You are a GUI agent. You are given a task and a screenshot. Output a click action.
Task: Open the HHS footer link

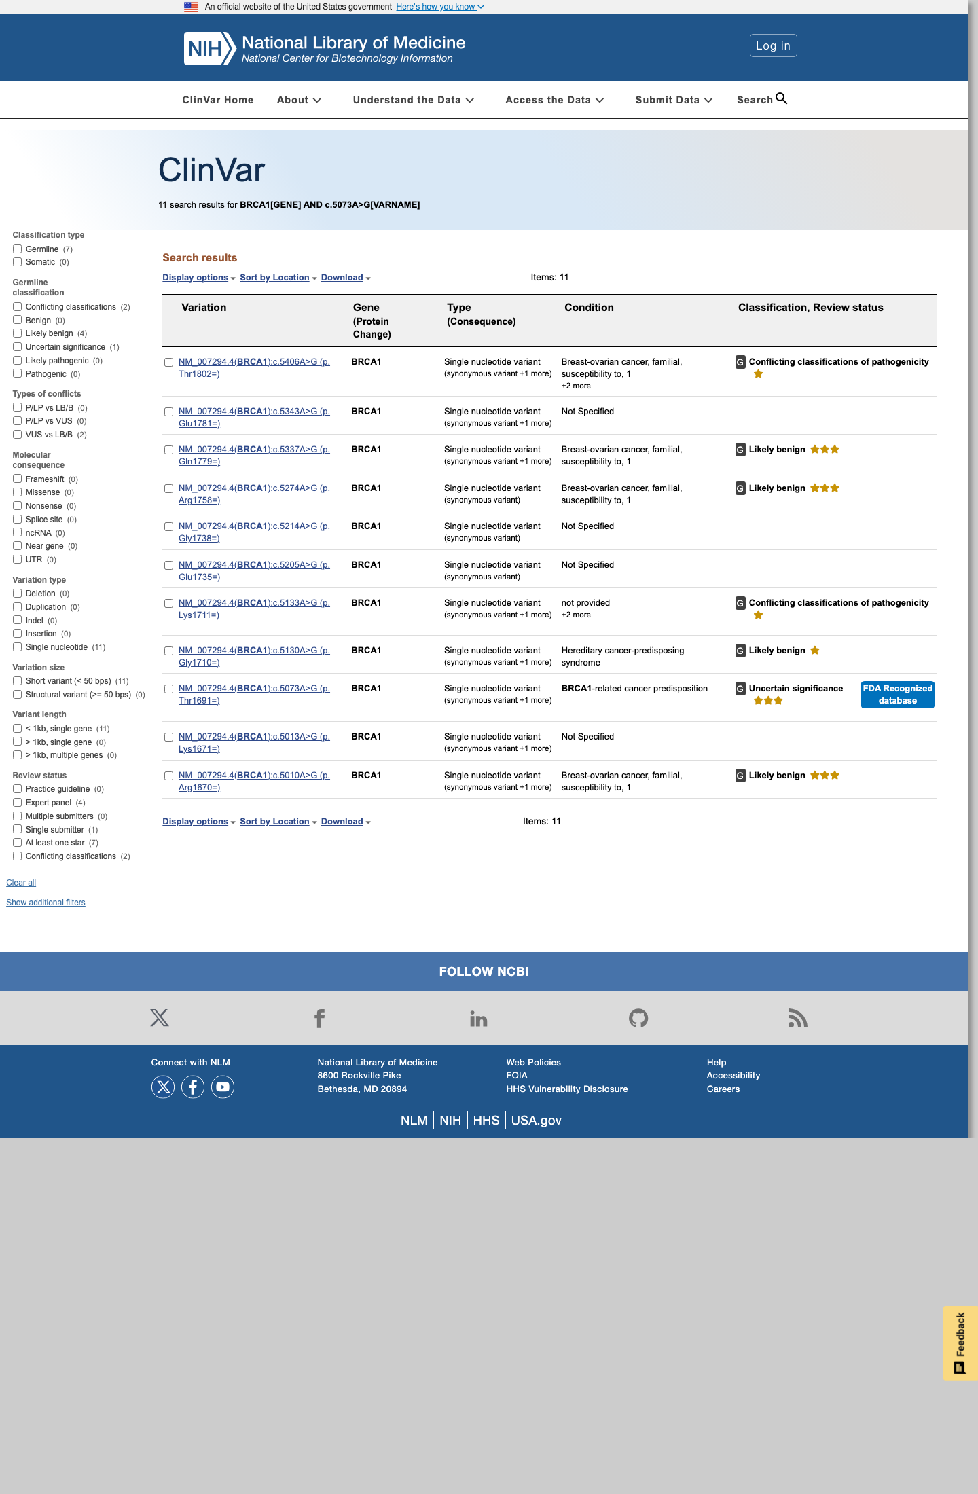tap(486, 1120)
